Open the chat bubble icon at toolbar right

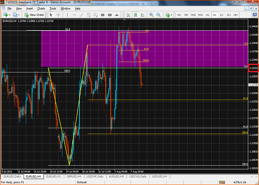(254, 15)
